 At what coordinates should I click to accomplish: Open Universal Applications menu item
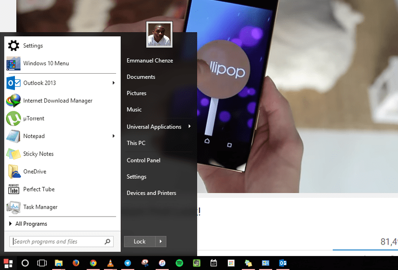154,127
